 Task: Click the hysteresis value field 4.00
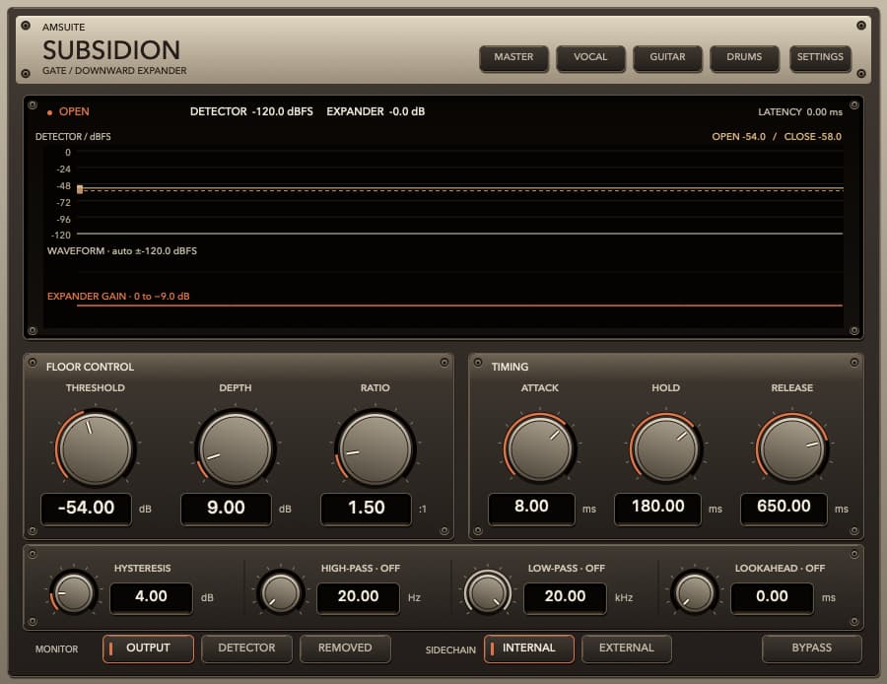point(151,597)
